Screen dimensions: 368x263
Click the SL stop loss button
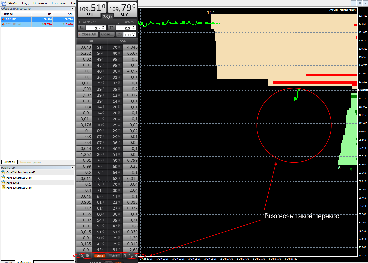82,28
